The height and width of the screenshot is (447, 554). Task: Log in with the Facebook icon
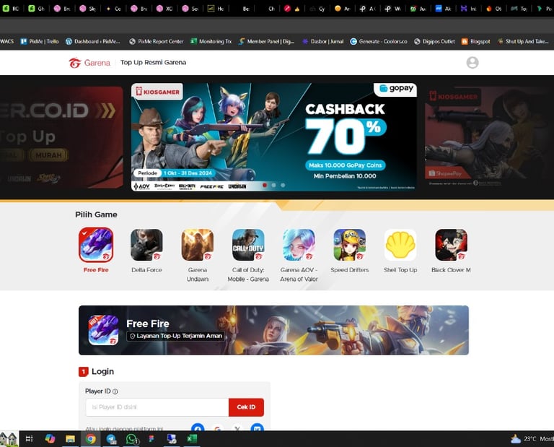point(198,428)
